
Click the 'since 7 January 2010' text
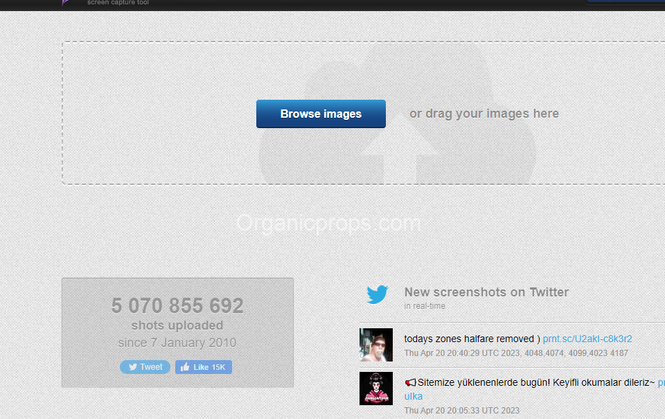(x=177, y=343)
